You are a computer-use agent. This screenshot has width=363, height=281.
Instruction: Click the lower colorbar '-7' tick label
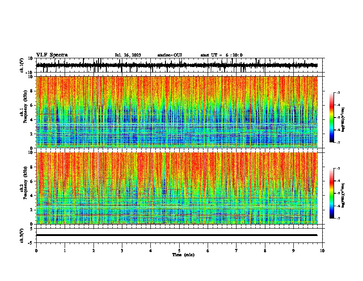338,219
